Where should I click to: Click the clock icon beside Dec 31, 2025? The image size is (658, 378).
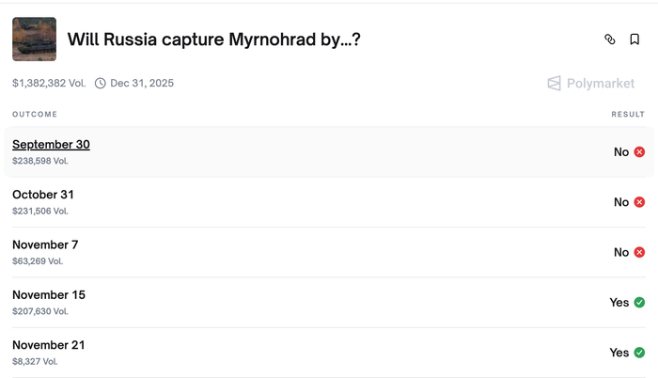(x=100, y=84)
